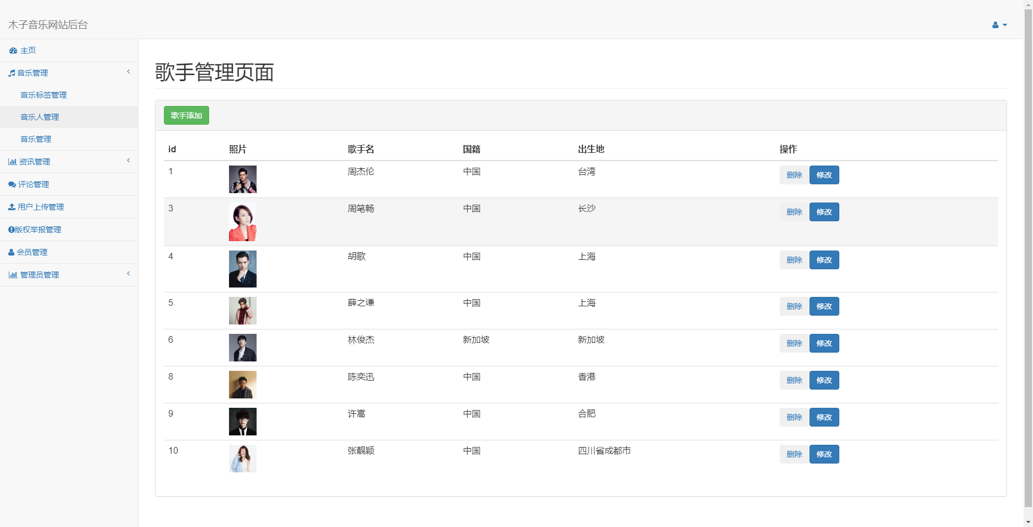This screenshot has width=1033, height=527.
Task: Click the comments icon beside 评论管理
Action: point(12,184)
